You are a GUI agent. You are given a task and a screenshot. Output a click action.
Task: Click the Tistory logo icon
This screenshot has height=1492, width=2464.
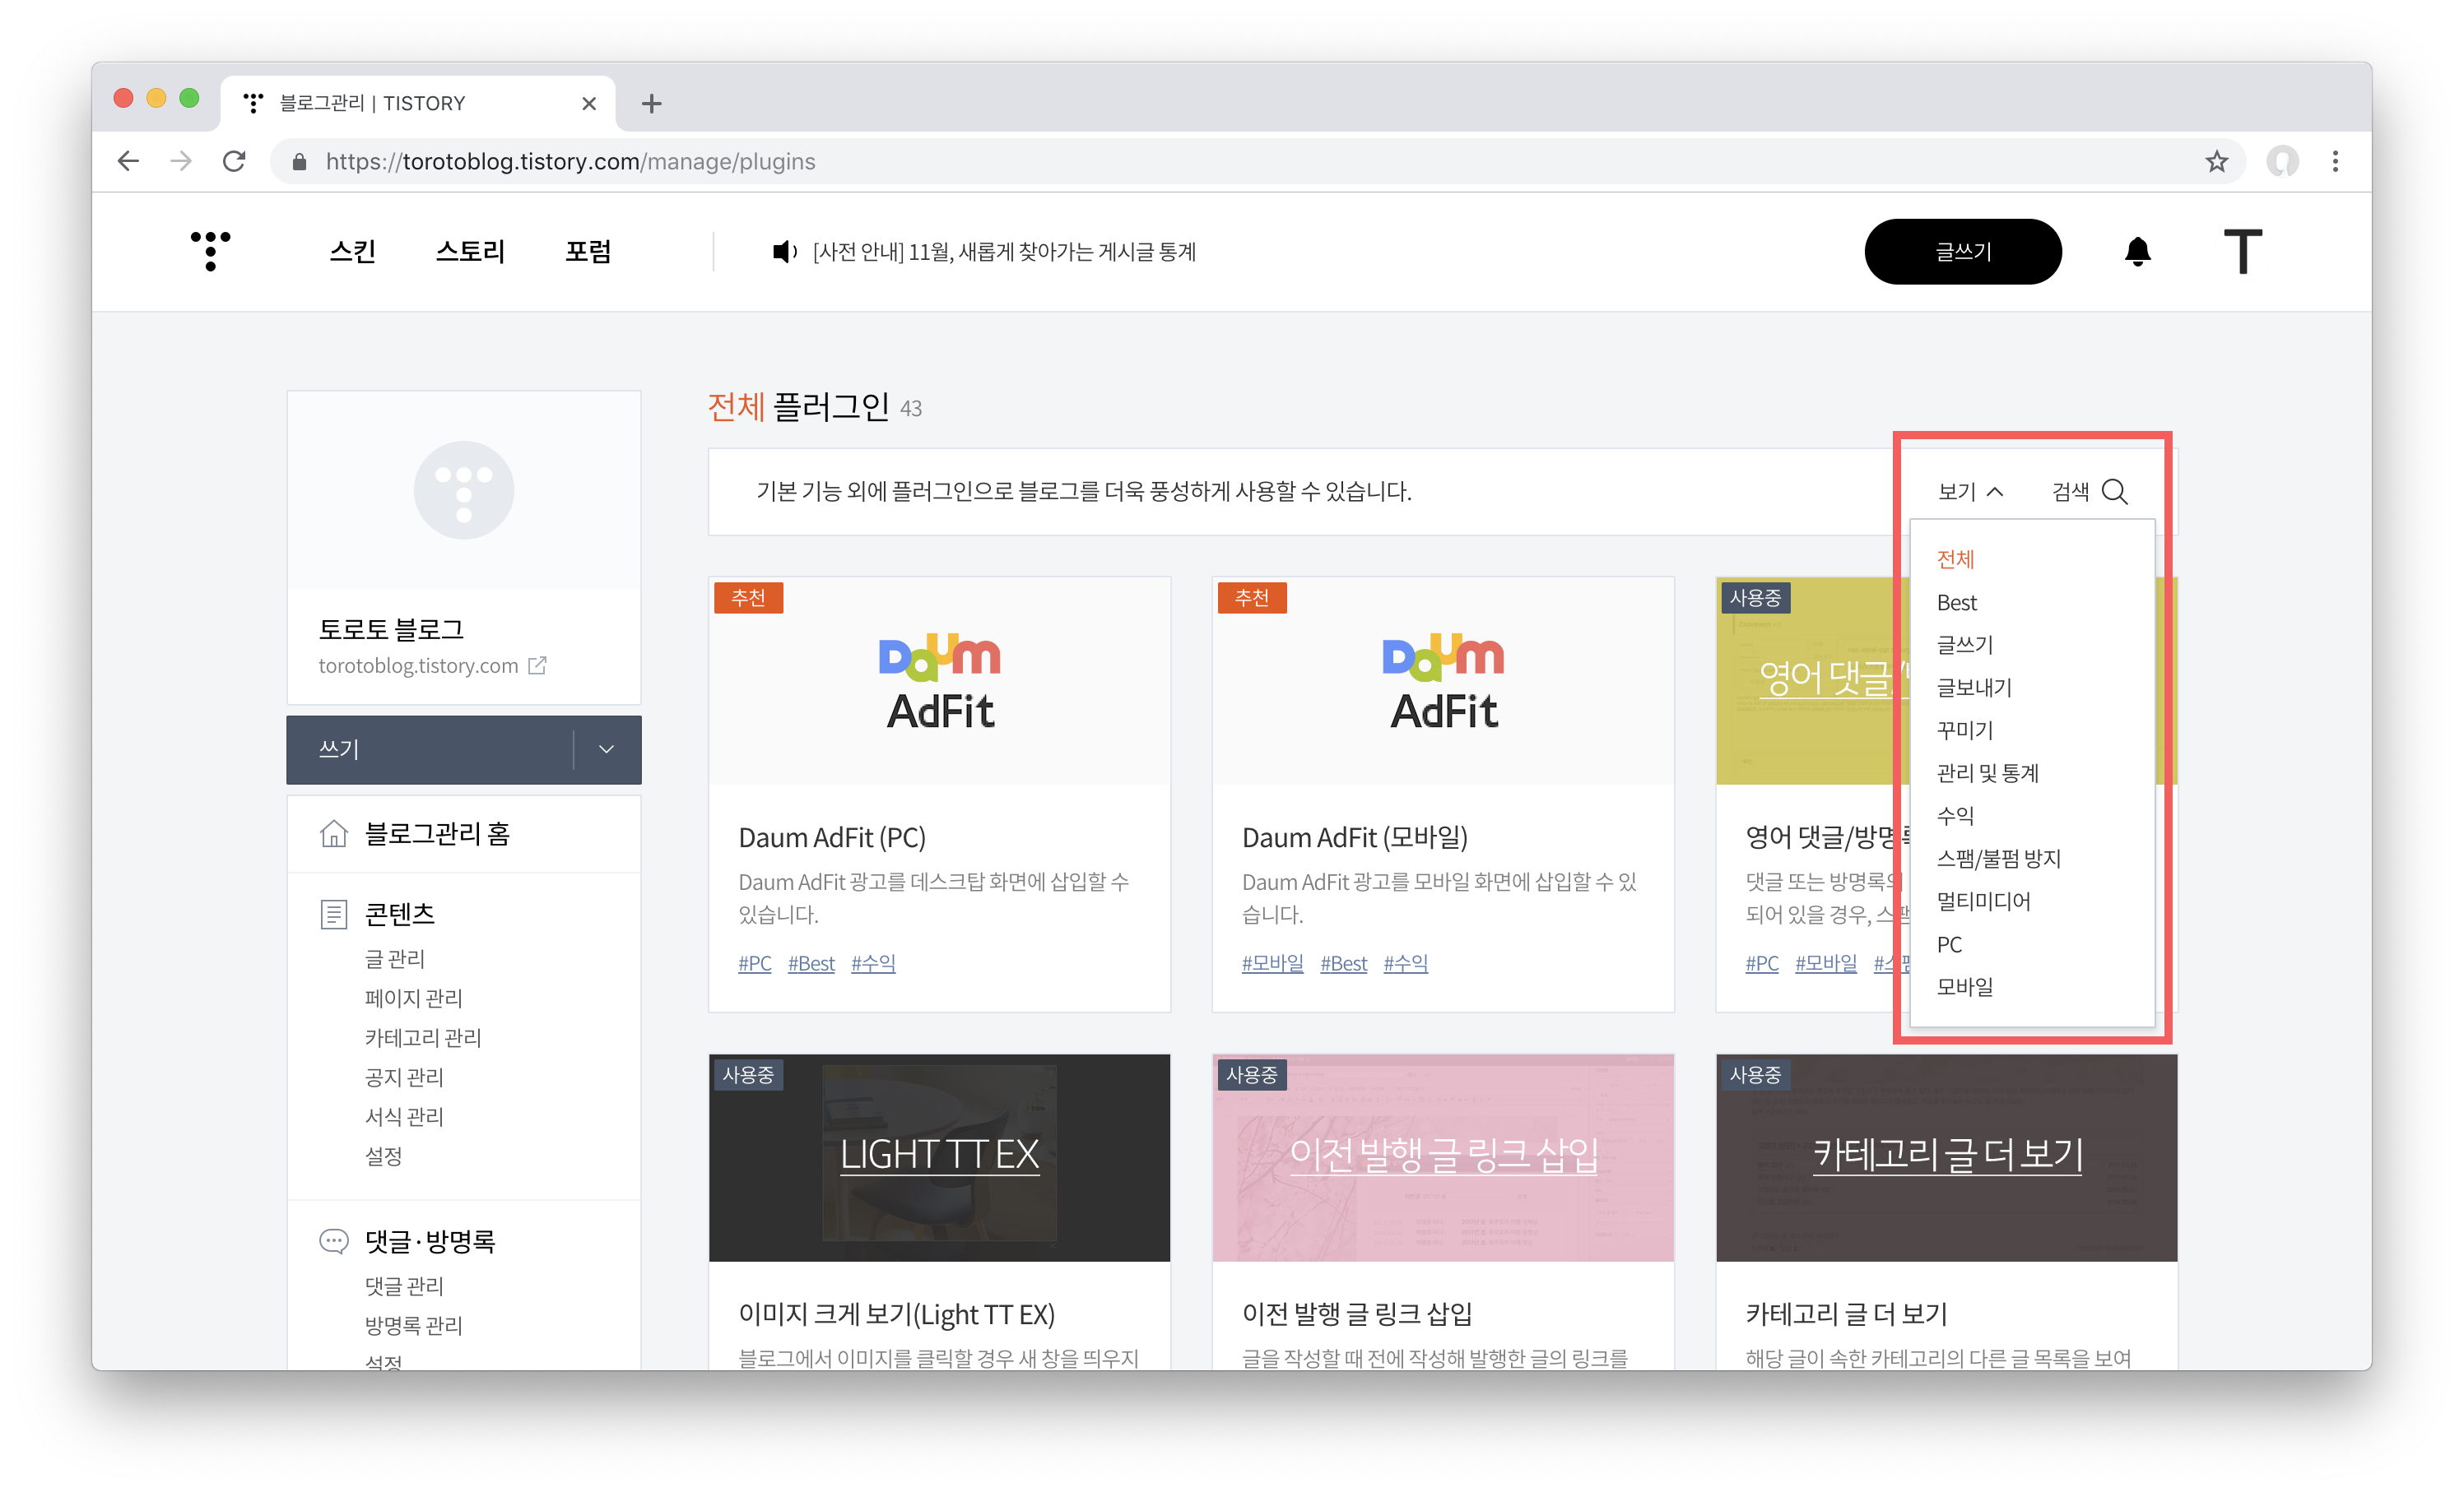pyautogui.click(x=210, y=250)
